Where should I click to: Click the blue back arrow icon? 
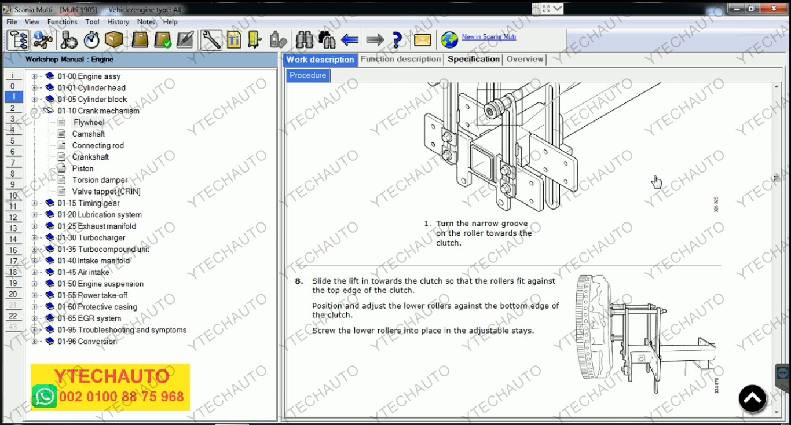pyautogui.click(x=350, y=40)
